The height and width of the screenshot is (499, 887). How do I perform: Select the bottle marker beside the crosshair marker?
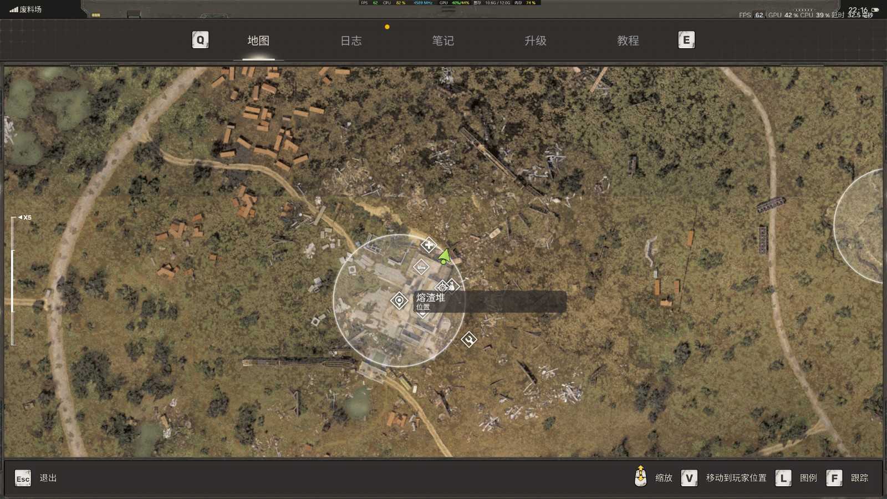coord(452,286)
